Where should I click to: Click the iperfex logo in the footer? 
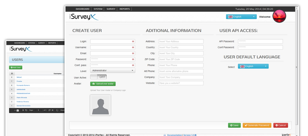pyautogui.click(x=286, y=135)
